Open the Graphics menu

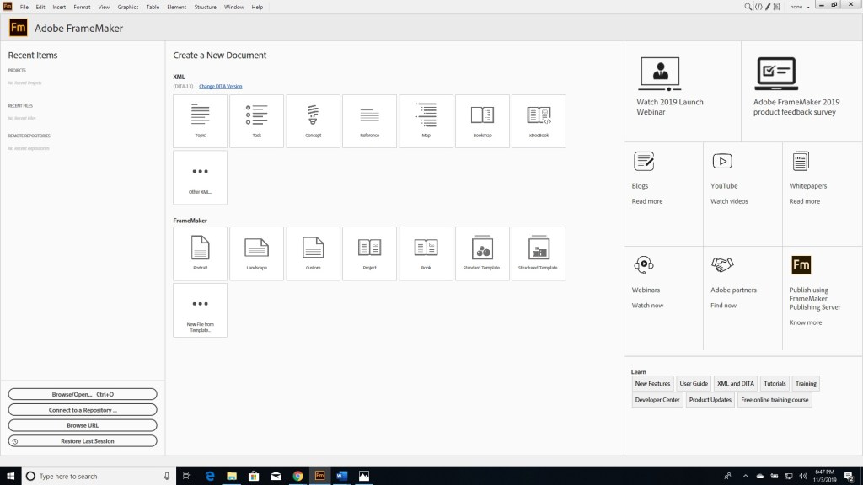click(128, 7)
